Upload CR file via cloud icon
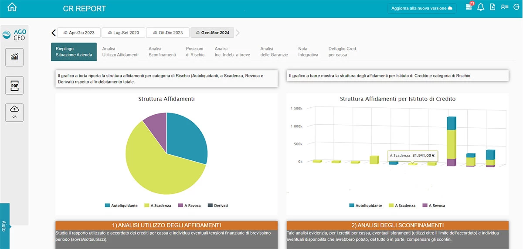Image resolution: width=523 pixels, height=249 pixels. (x=14, y=113)
